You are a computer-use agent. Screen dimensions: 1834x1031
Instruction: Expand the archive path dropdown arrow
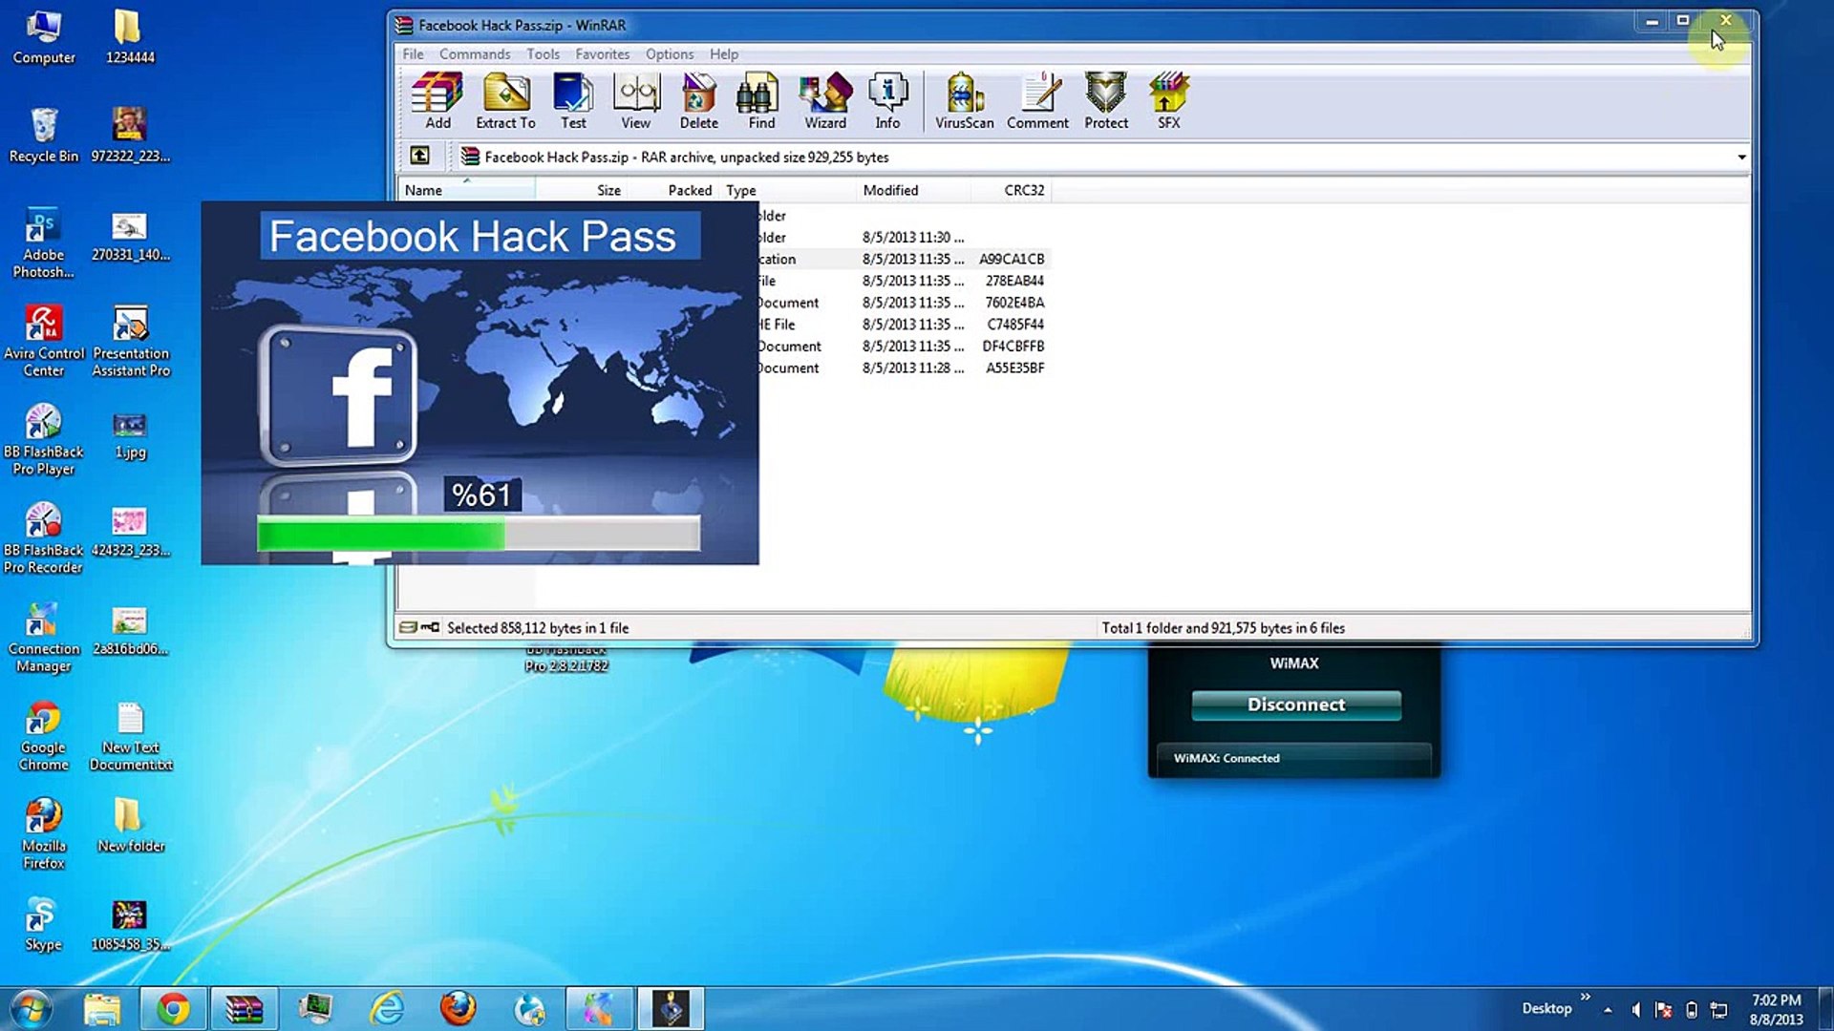[x=1741, y=157]
